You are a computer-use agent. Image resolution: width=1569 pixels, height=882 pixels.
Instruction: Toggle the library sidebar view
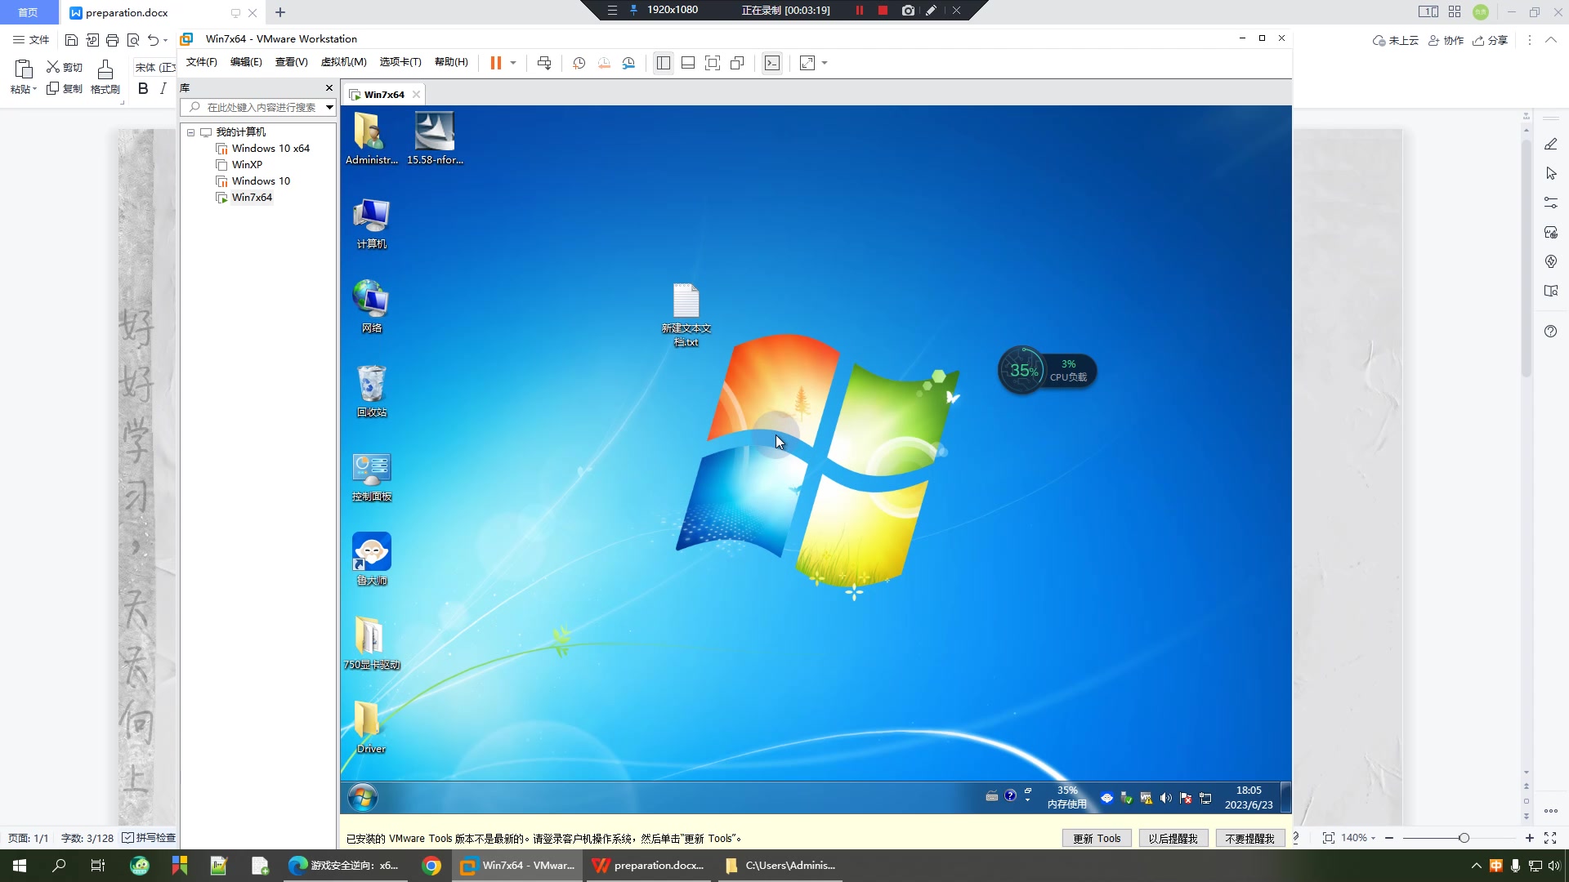664,63
